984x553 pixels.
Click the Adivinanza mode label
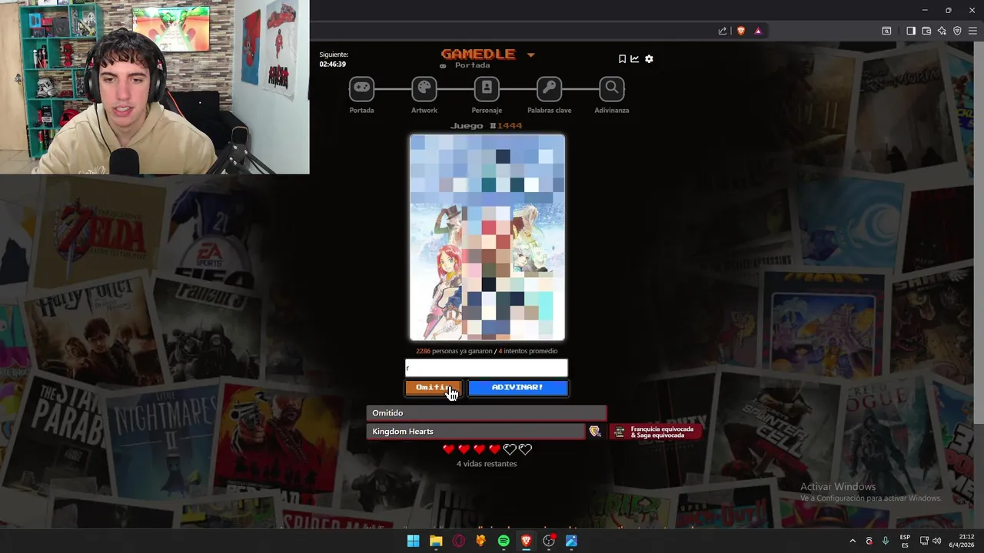612,111
